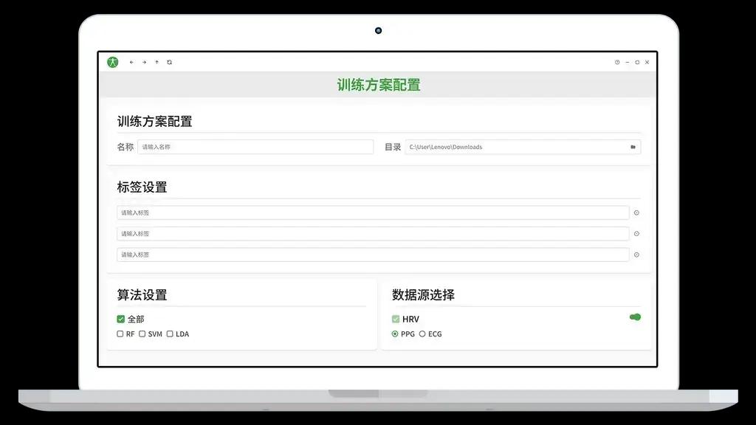This screenshot has height=425, width=756.
Task: Click the remove icon beside the second label field
Action: pos(636,233)
